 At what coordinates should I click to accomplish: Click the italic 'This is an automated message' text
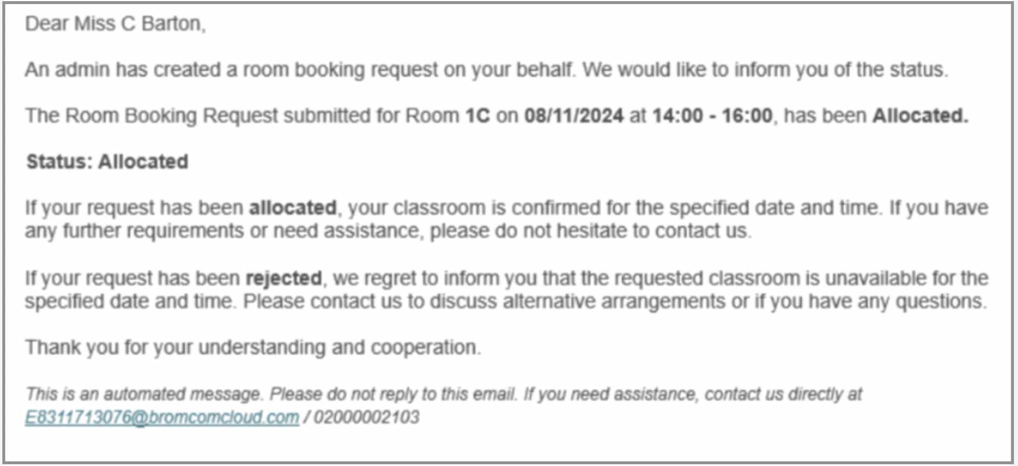[x=144, y=394]
